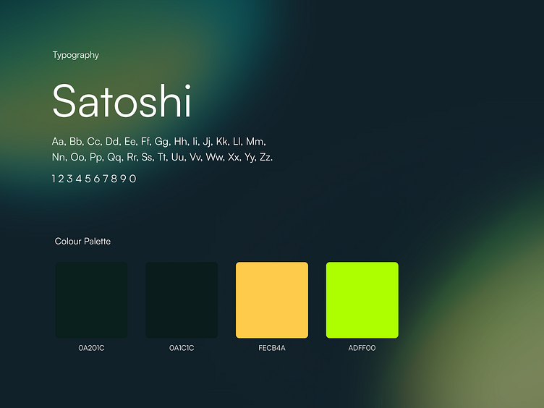Click the first alphabet row starting Aa
The height and width of the screenshot is (408, 544).
pos(159,142)
